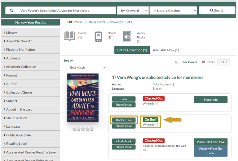Click the magnifying glass in search box
Screen dimensions: 238x161
(x=11, y=11)
